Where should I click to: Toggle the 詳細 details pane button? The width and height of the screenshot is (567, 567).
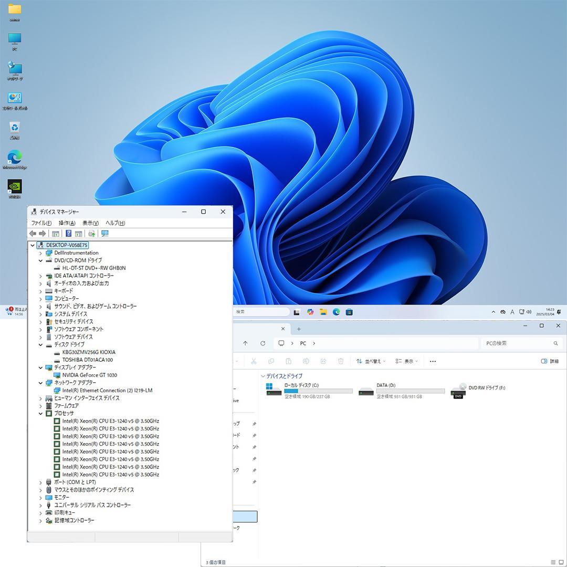tap(549, 361)
